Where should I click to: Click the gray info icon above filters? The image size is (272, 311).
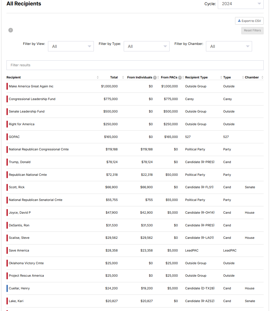coord(11,30)
